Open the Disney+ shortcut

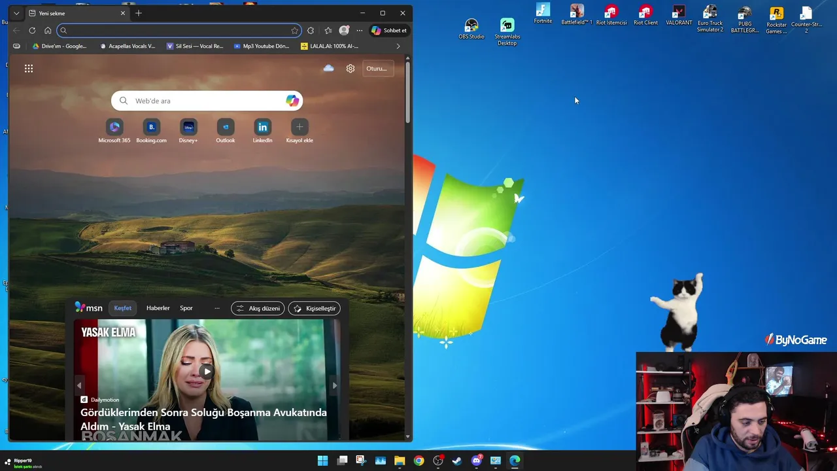point(188,131)
